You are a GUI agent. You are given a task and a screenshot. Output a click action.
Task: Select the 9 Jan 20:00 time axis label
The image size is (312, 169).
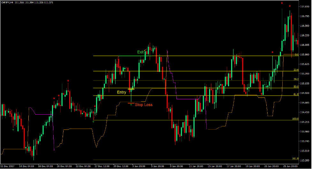tap(176, 166)
